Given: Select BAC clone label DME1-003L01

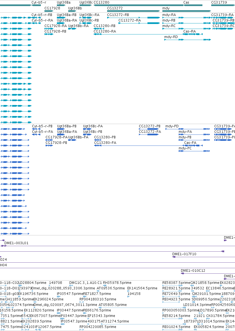Looking at the screenshot, I should [16, 243].
